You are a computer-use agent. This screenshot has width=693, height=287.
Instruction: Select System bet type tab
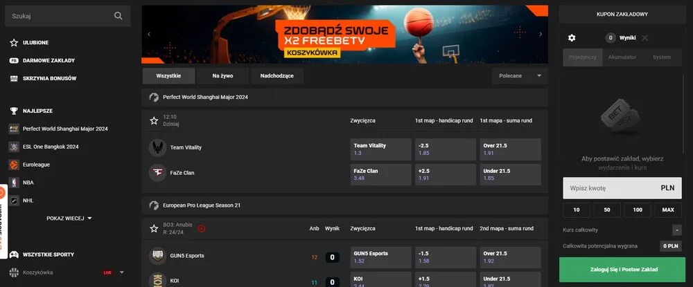(x=662, y=57)
